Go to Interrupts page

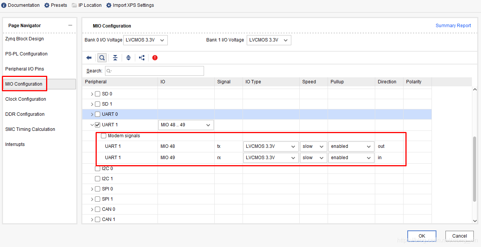[15, 144]
